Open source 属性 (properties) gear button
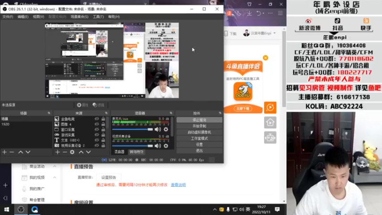 [x=82, y=105]
